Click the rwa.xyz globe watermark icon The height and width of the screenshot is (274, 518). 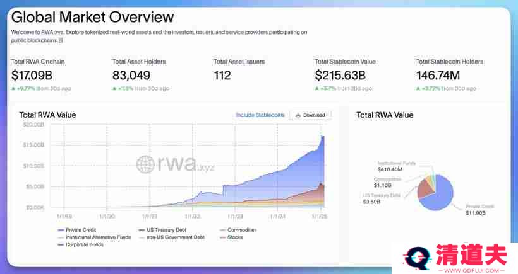click(146, 165)
